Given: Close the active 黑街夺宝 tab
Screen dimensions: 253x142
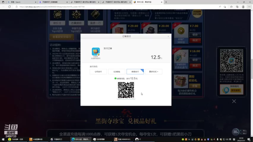Looking at the screenshot, I should 162,2.
